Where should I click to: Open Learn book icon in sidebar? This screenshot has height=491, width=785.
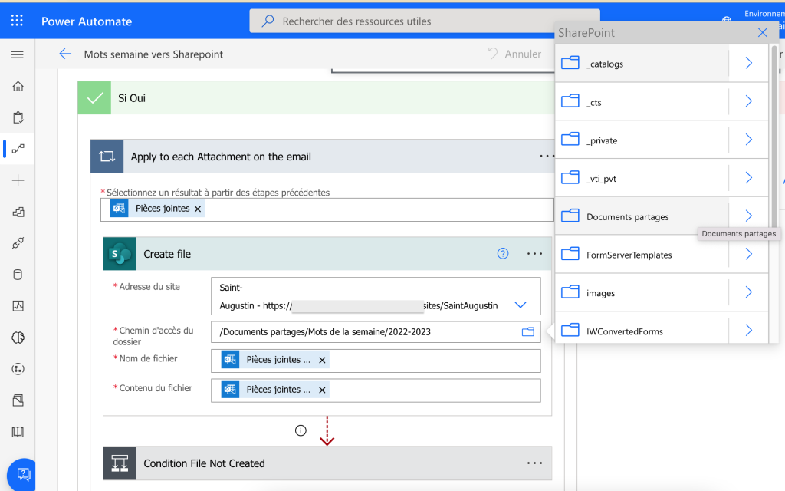[18, 432]
